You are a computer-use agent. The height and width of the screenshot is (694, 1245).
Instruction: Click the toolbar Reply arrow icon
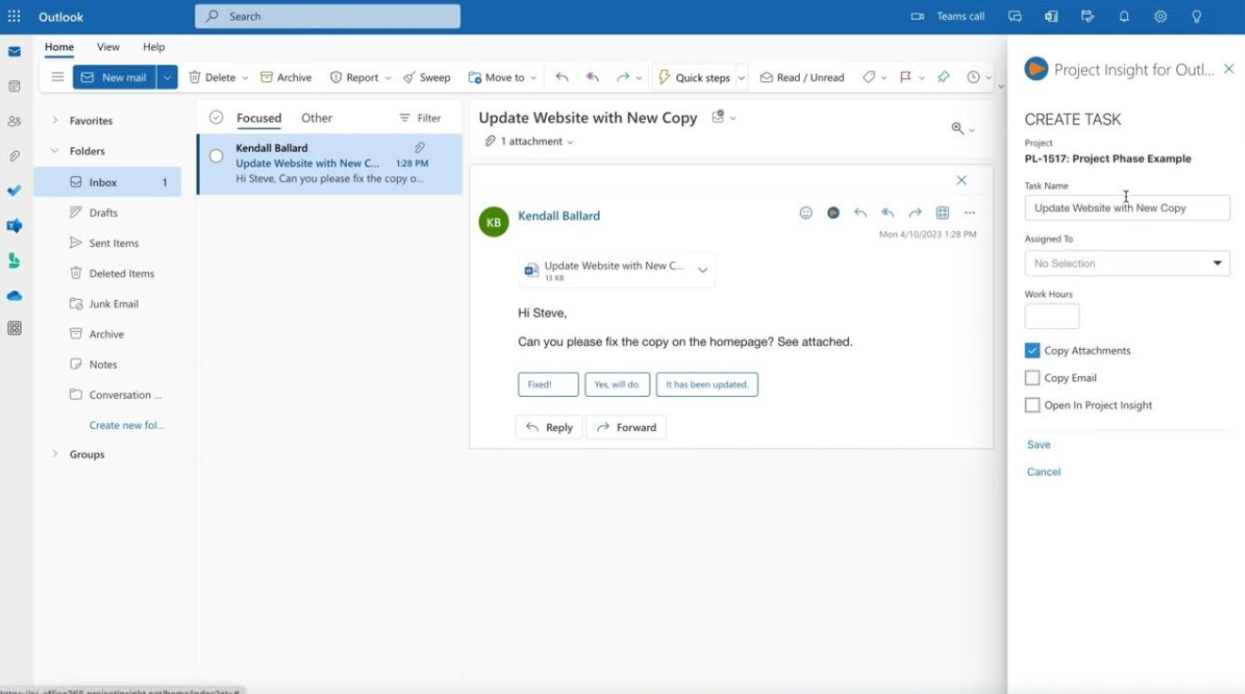coord(562,77)
